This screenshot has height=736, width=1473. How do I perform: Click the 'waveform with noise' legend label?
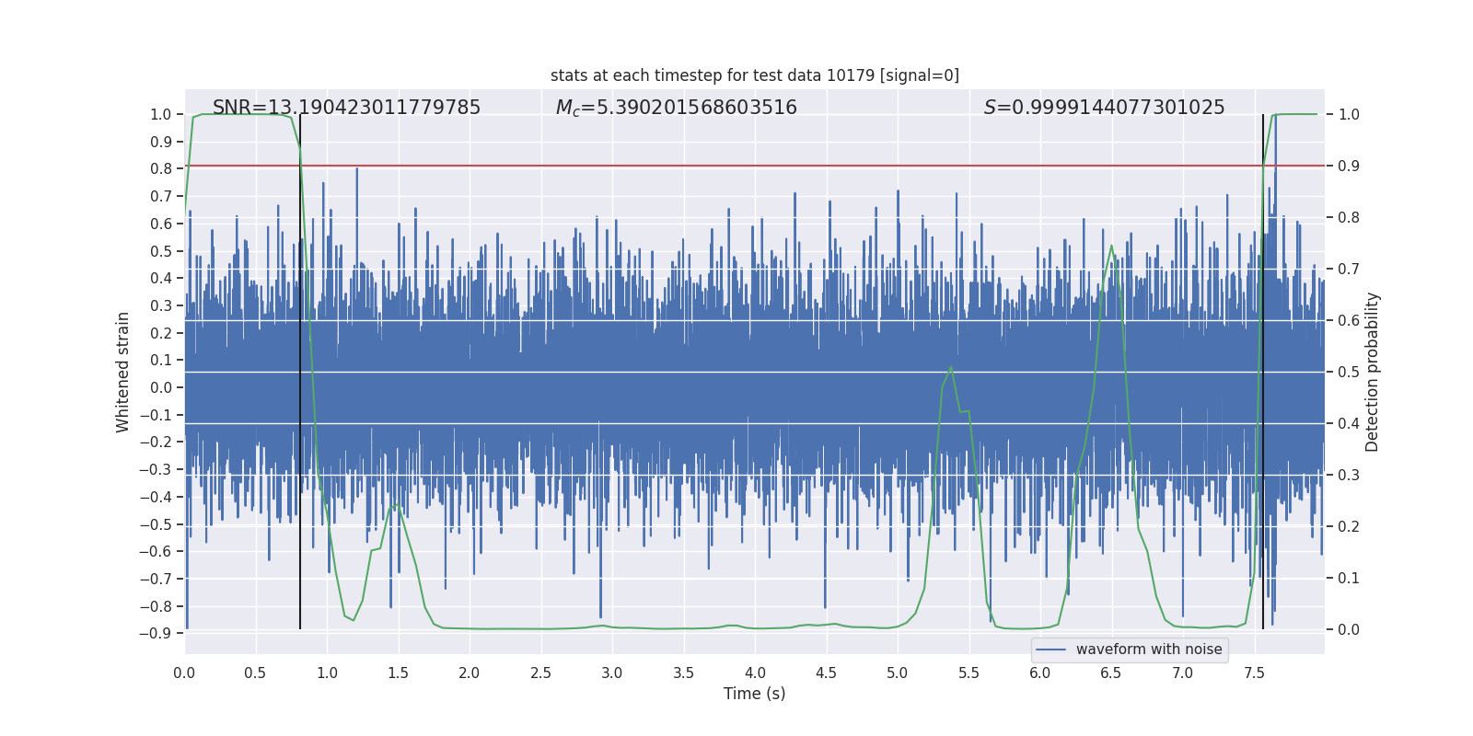click(x=1148, y=650)
